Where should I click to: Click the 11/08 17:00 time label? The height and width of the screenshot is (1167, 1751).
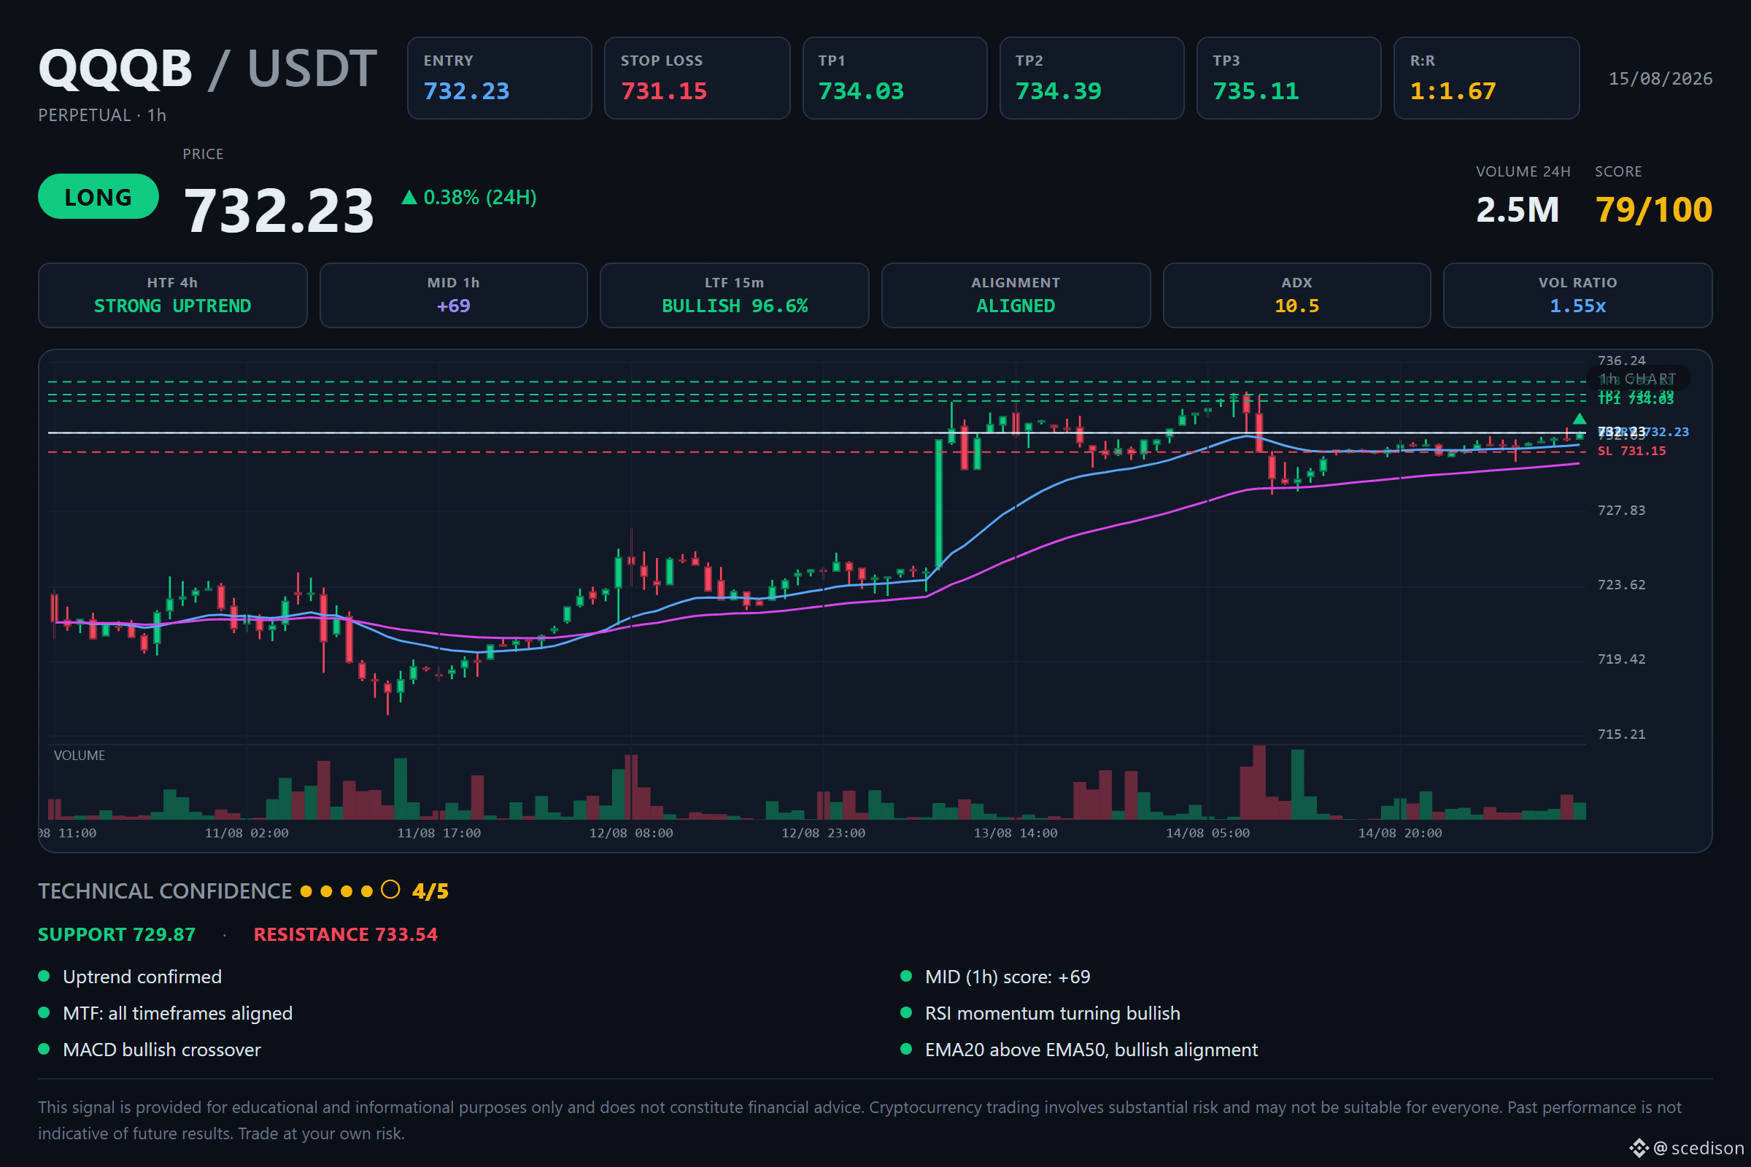(438, 834)
